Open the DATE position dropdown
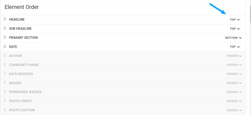Image resolution: width=251 pixels, height=115 pixels. [x=235, y=47]
